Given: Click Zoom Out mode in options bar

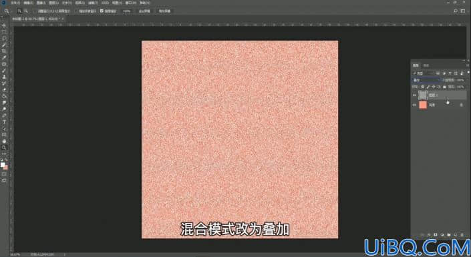Looking at the screenshot, I should [26, 11].
